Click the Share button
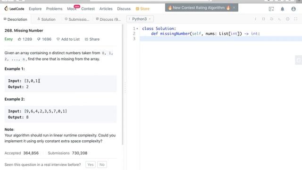 92,39
